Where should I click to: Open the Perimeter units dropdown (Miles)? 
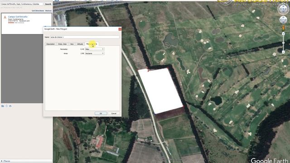click(x=94, y=49)
